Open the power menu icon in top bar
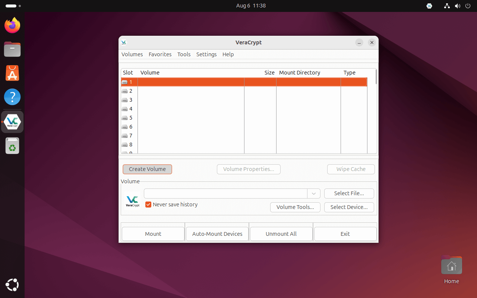Screen dimensions: 477x298 coord(468,6)
